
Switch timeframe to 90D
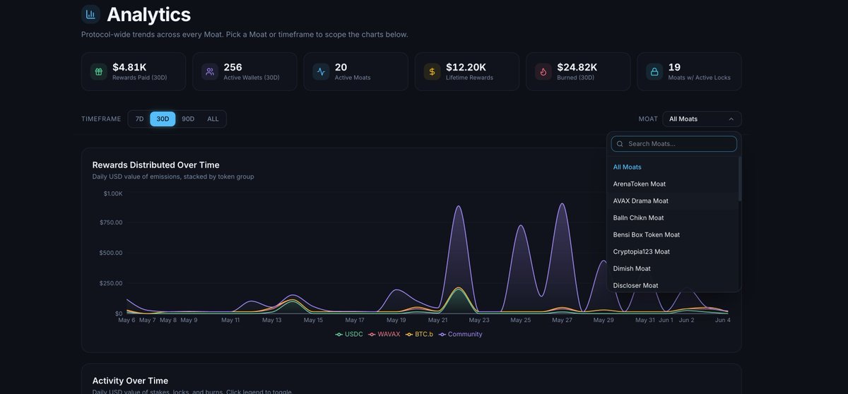tap(188, 119)
